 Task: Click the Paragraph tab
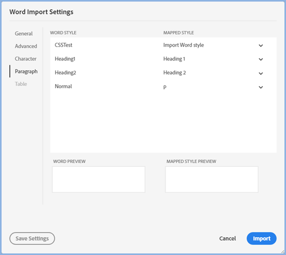(26, 71)
